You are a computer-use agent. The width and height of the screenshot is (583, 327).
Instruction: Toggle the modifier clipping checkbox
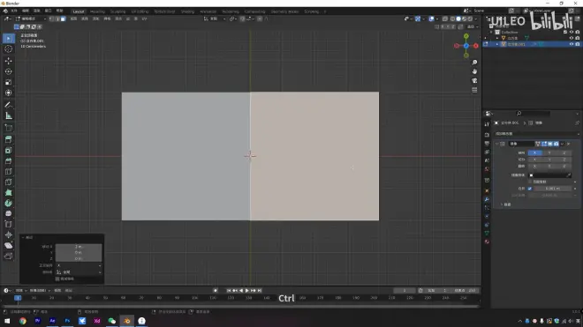point(530,182)
